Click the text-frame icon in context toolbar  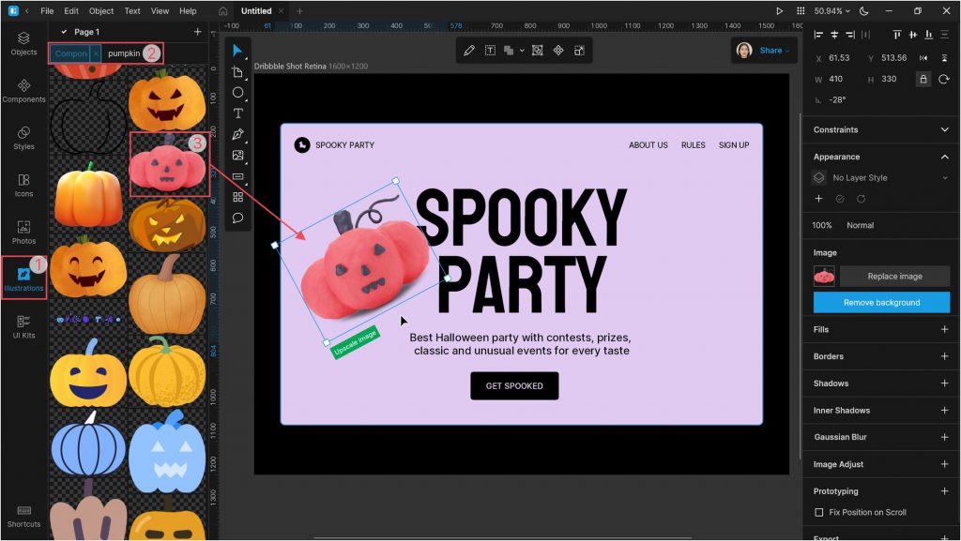coord(490,51)
